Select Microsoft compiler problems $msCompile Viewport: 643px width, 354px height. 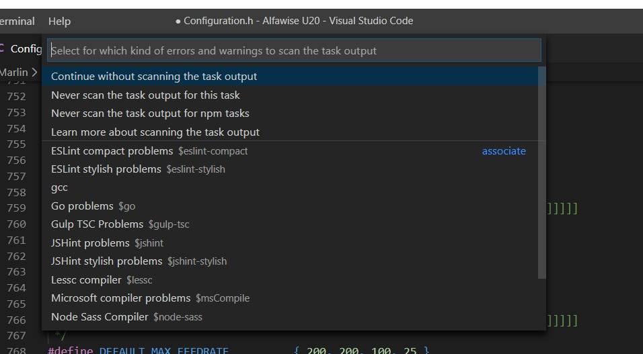pos(150,298)
